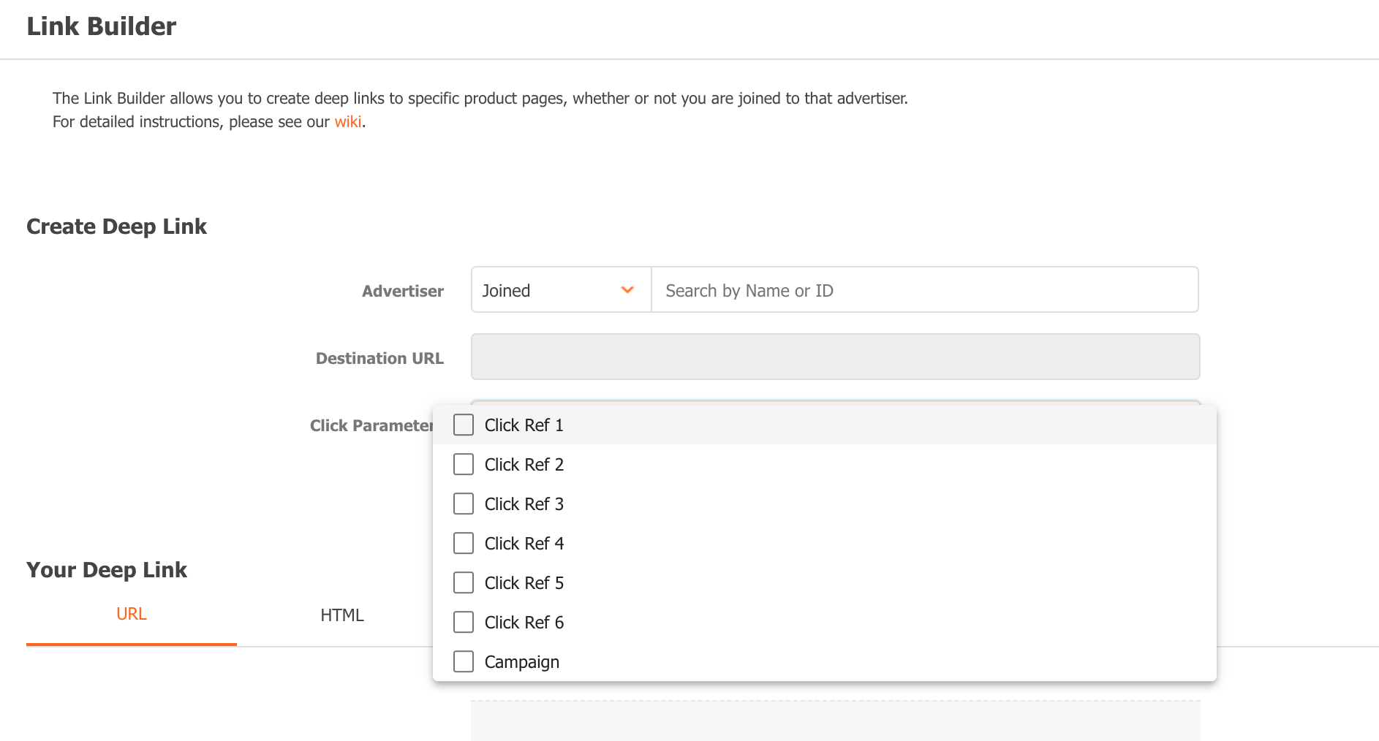The height and width of the screenshot is (741, 1379).
Task: Click the Link Builder page heading
Action: [102, 26]
